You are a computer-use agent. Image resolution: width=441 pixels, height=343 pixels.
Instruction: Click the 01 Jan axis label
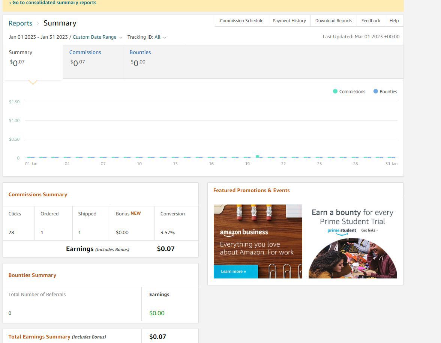click(31, 164)
